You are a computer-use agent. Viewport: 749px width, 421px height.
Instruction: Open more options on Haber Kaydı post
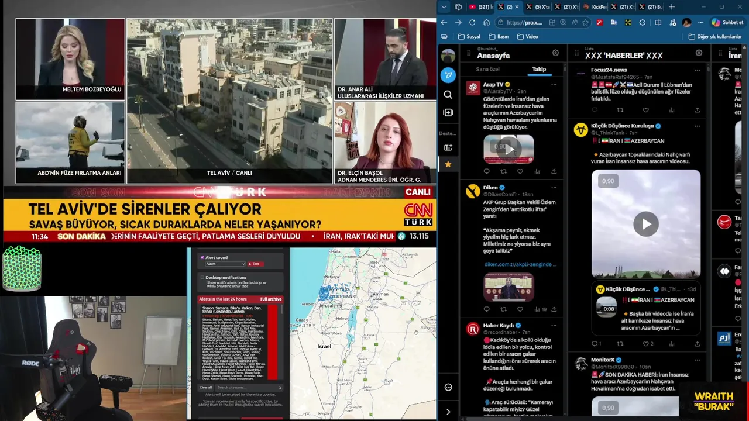[554, 325]
